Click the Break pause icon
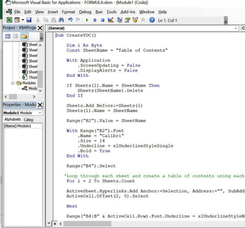 click(x=95, y=20)
